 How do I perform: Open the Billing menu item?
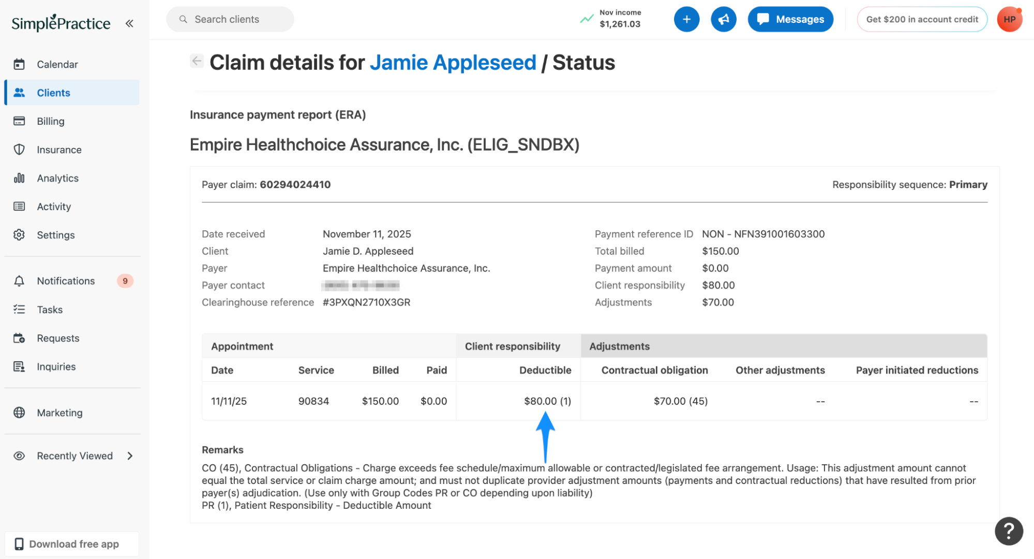click(x=72, y=121)
